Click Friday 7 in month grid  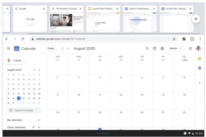coord(163,83)
